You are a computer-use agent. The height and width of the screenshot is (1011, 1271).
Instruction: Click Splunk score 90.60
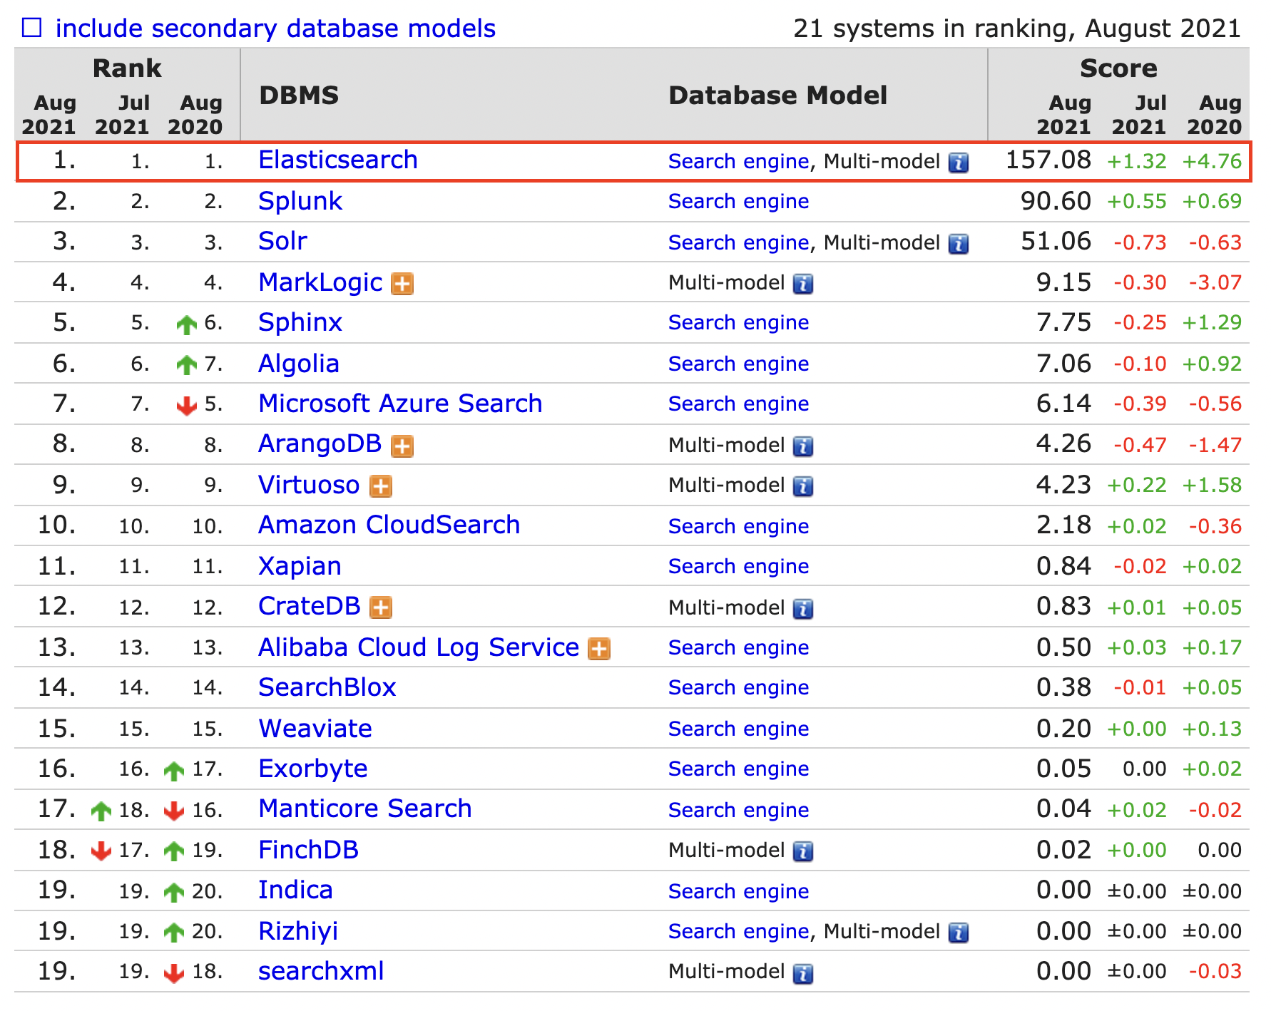pos(1056,201)
